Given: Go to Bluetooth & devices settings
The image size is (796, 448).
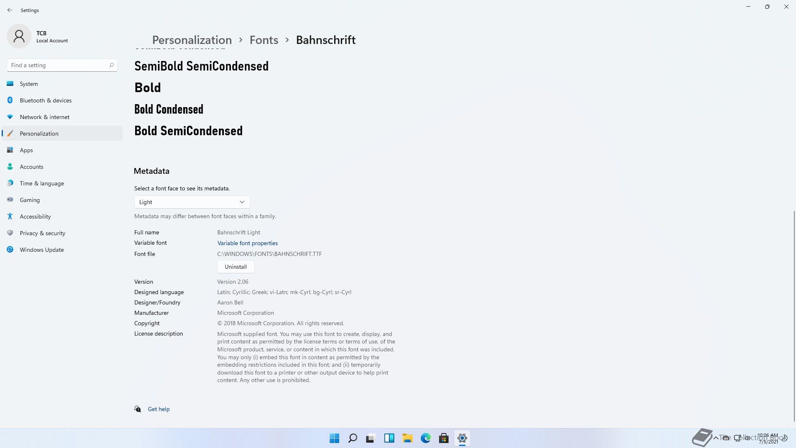Looking at the screenshot, I should (62, 100).
